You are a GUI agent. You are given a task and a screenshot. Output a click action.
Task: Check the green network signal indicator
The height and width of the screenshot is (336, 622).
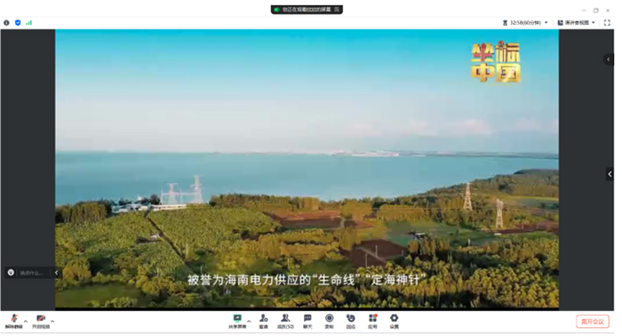tap(29, 23)
